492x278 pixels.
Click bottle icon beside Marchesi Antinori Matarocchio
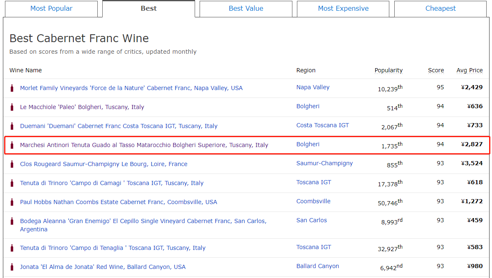point(12,145)
